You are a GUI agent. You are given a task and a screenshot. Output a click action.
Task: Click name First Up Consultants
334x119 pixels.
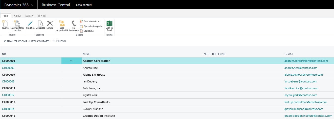(96, 102)
